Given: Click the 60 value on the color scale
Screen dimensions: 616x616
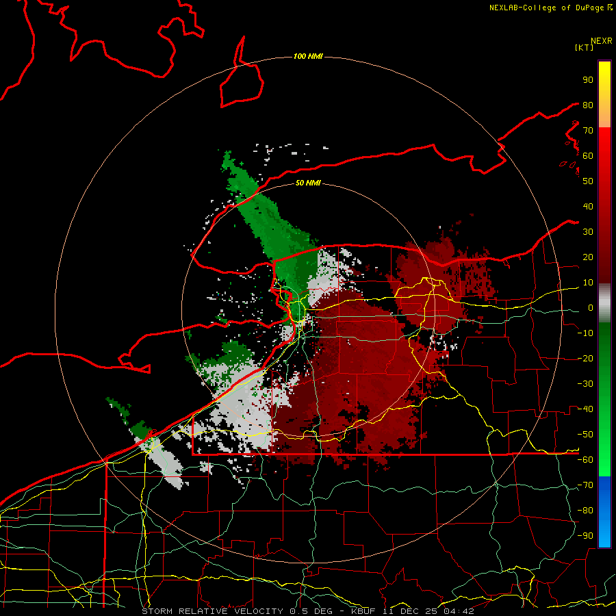Looking at the screenshot, I should [588, 155].
